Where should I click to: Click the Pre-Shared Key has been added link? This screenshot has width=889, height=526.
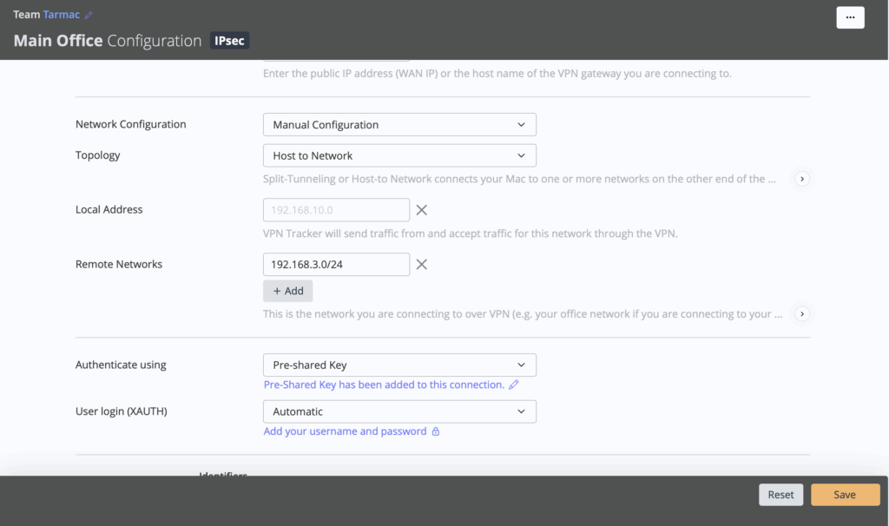click(x=384, y=385)
